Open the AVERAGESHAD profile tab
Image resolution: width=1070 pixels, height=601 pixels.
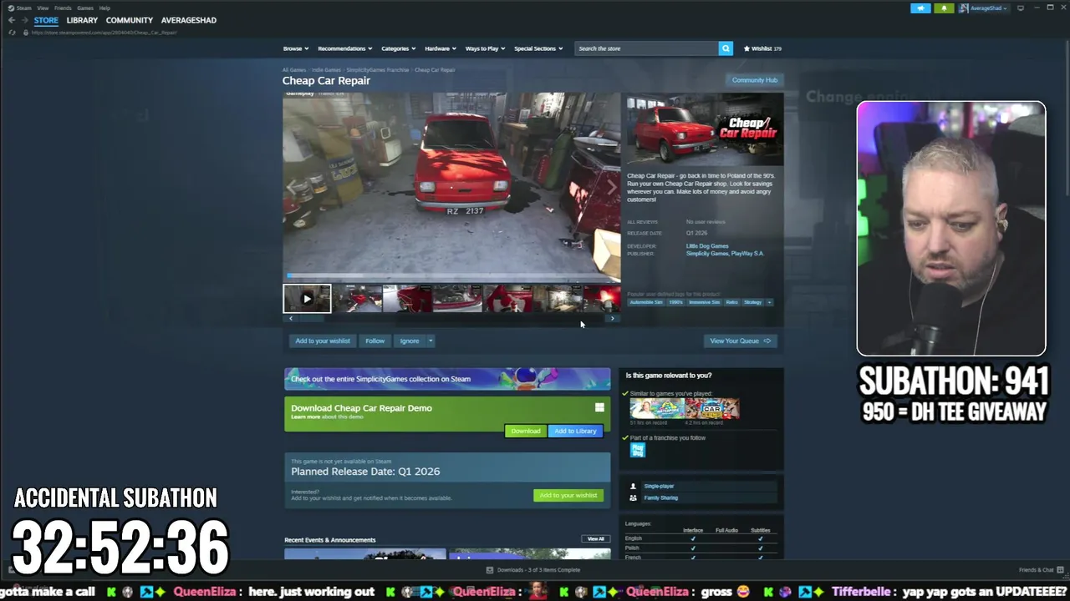pyautogui.click(x=189, y=20)
